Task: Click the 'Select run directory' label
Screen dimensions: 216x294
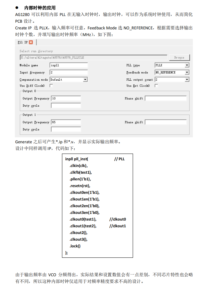Action: 36,51
